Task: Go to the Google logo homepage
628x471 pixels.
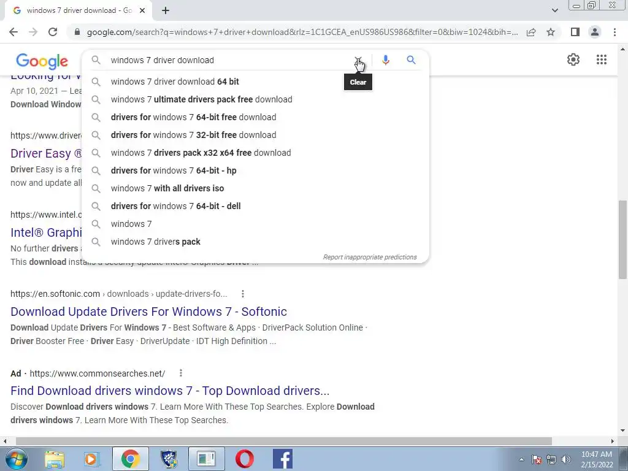Action: click(x=42, y=61)
